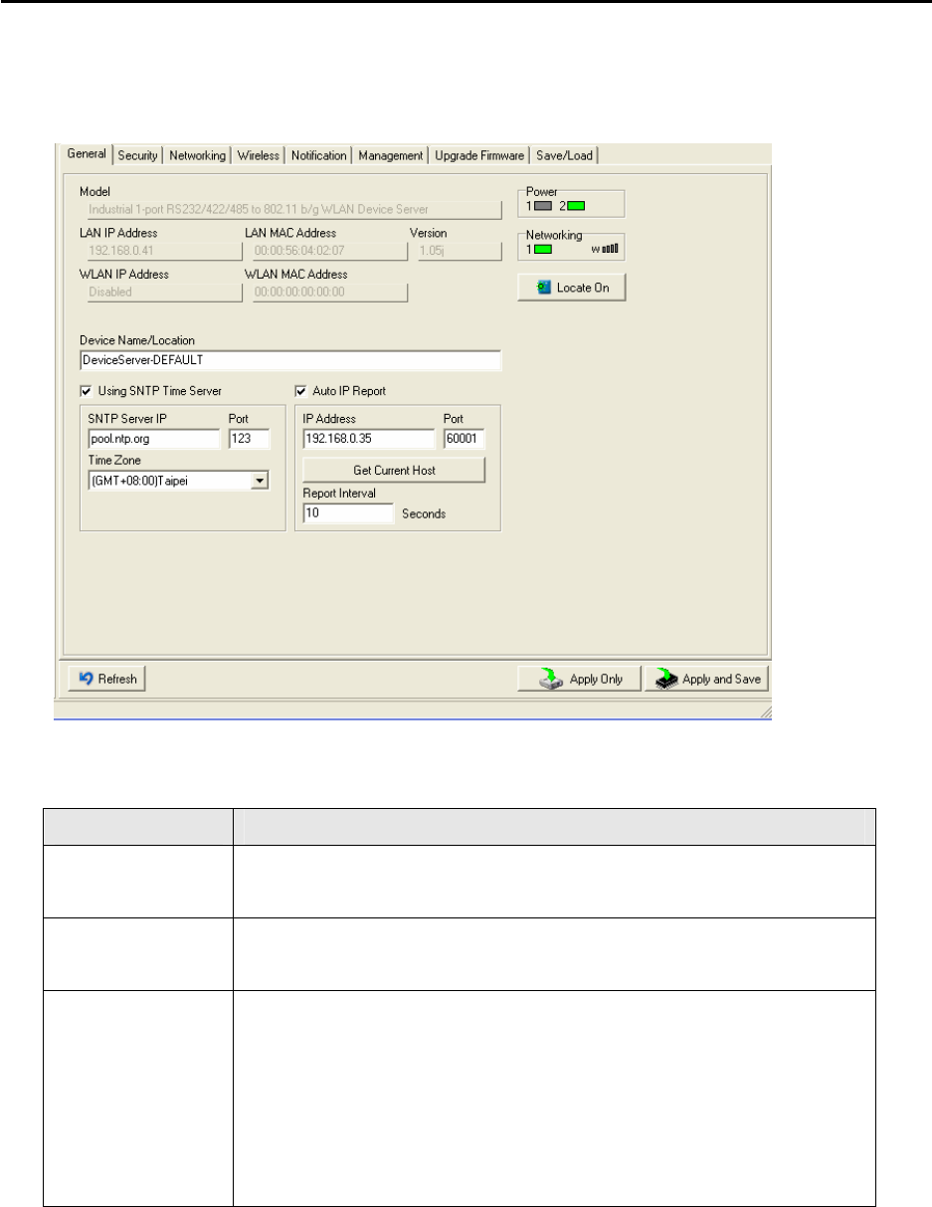The height and width of the screenshot is (1207, 932).
Task: Click the Apply Only button
Action: coord(579,679)
